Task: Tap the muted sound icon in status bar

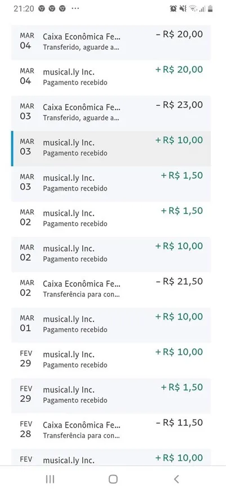Action: (183, 9)
